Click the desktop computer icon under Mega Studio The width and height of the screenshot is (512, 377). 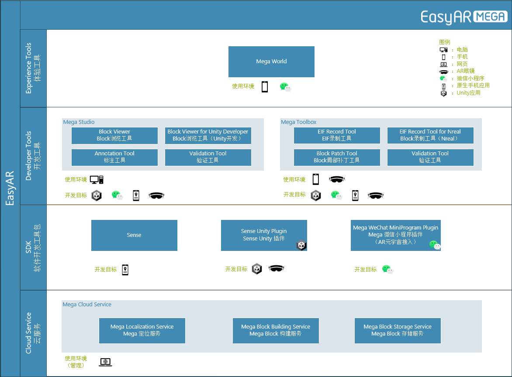point(97,179)
